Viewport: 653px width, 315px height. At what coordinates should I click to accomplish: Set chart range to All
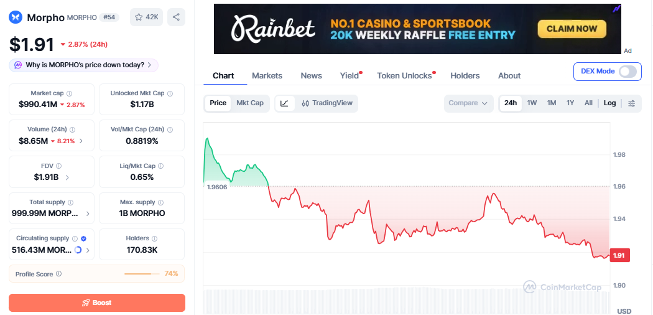(x=588, y=103)
